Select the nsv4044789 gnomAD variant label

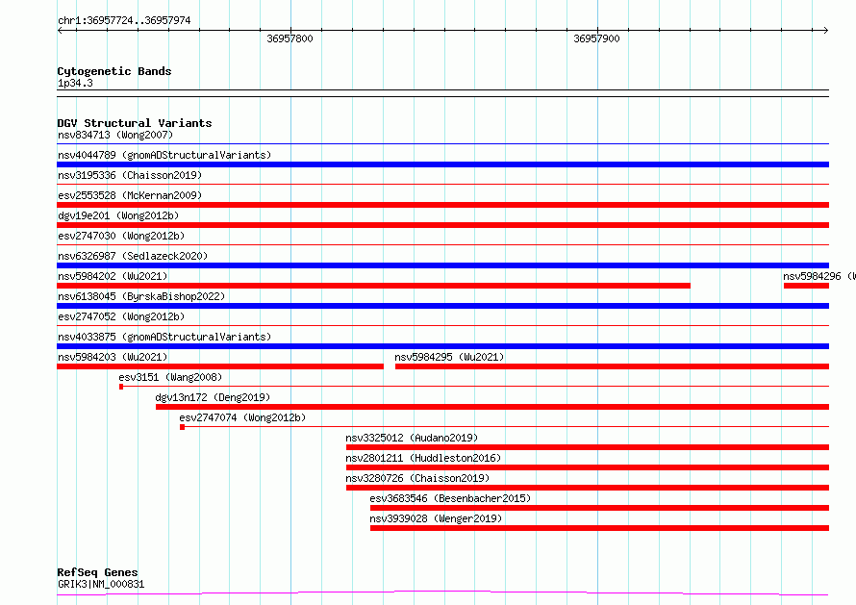pos(164,155)
